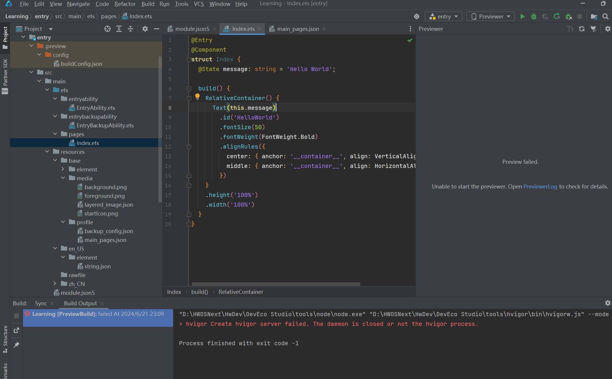This screenshot has width=612, height=379.
Task: Hide the Project tool window
Action: [x=157, y=29]
